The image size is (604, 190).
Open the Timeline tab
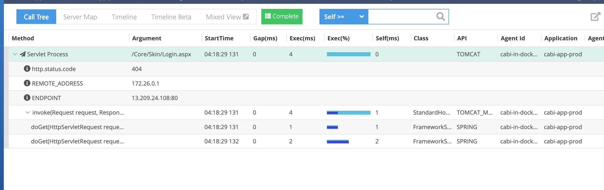pos(124,17)
